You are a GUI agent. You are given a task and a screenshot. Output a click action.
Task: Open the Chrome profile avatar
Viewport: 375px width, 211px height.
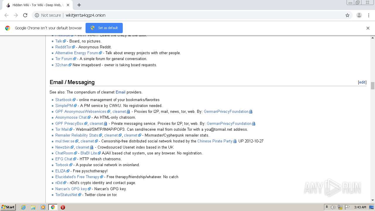(x=359, y=15)
